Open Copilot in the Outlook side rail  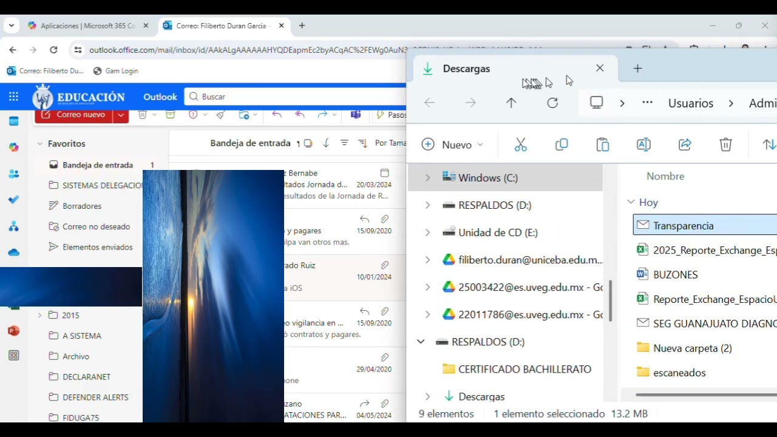click(x=13, y=147)
